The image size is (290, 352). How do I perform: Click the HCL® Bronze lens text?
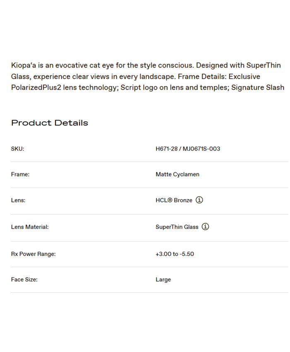point(174,200)
